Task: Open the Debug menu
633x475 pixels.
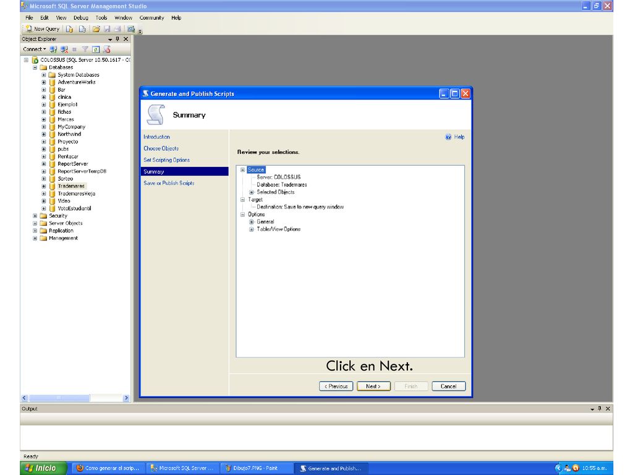Action: coord(81,18)
